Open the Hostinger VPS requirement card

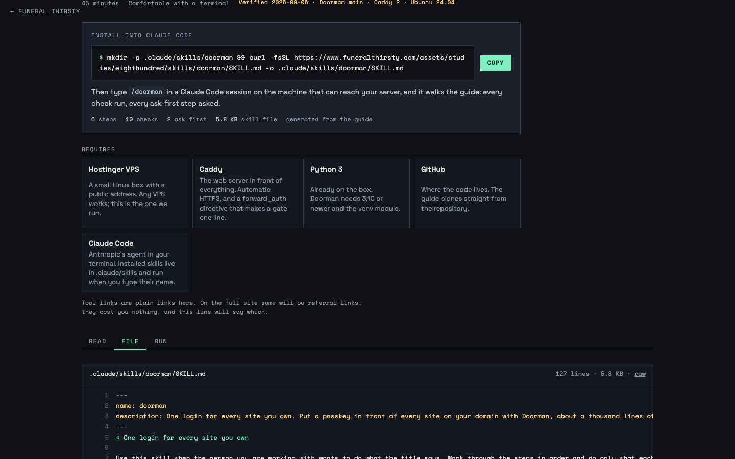pos(135,193)
